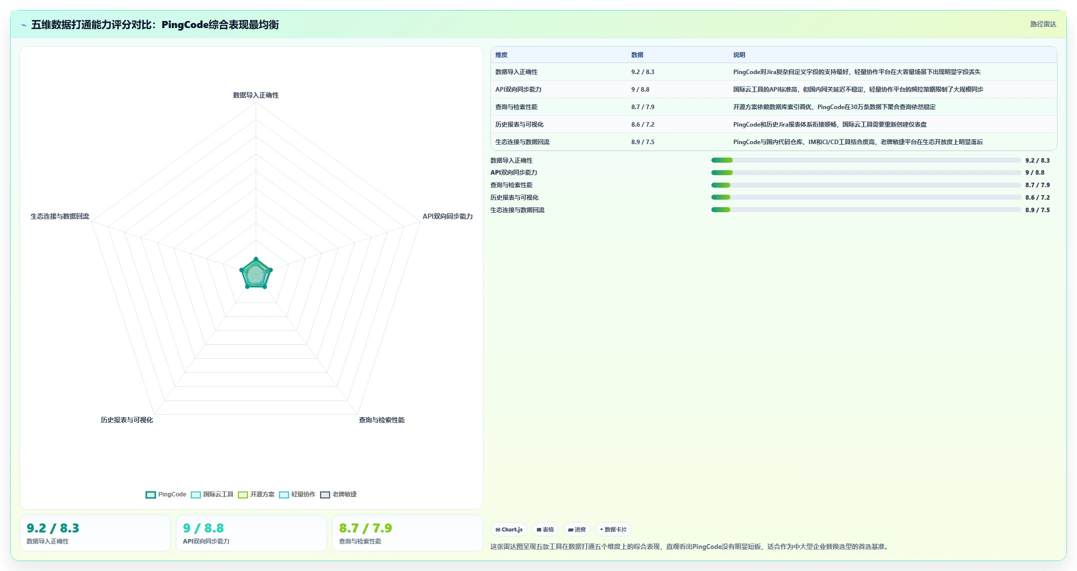Viewport: 1077px width, 571px height.
Task: Click the 生态连接与数据回流 progress bar
Action: pyautogui.click(x=866, y=210)
